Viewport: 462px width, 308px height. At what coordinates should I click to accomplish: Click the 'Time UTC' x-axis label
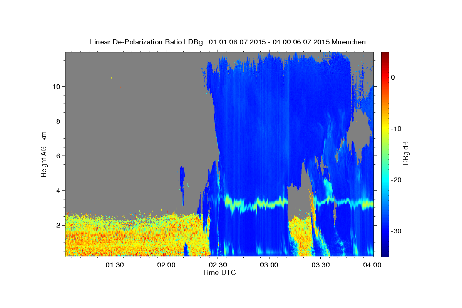pyautogui.click(x=219, y=273)
